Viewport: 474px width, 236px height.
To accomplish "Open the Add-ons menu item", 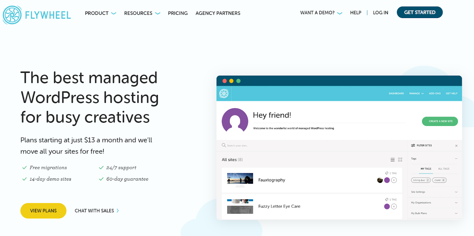I will 435,93.
